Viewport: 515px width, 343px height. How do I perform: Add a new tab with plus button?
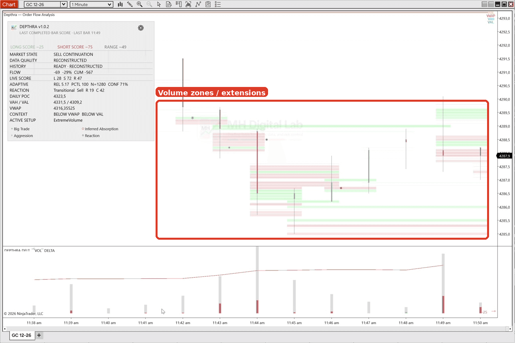point(39,335)
